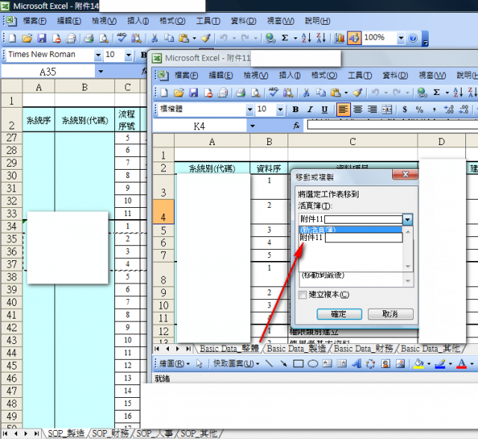
Task: Click Cut scissors icon in 附件14 window
Action: coord(155,38)
